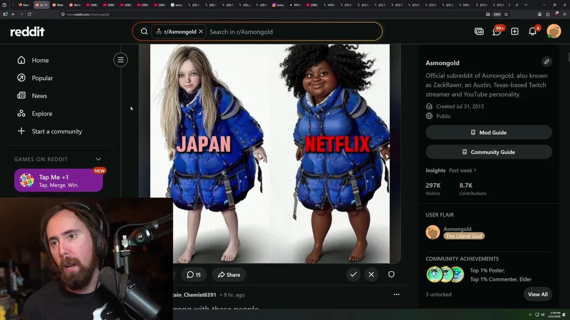Open the post overflow three-dot menu

[x=397, y=294]
